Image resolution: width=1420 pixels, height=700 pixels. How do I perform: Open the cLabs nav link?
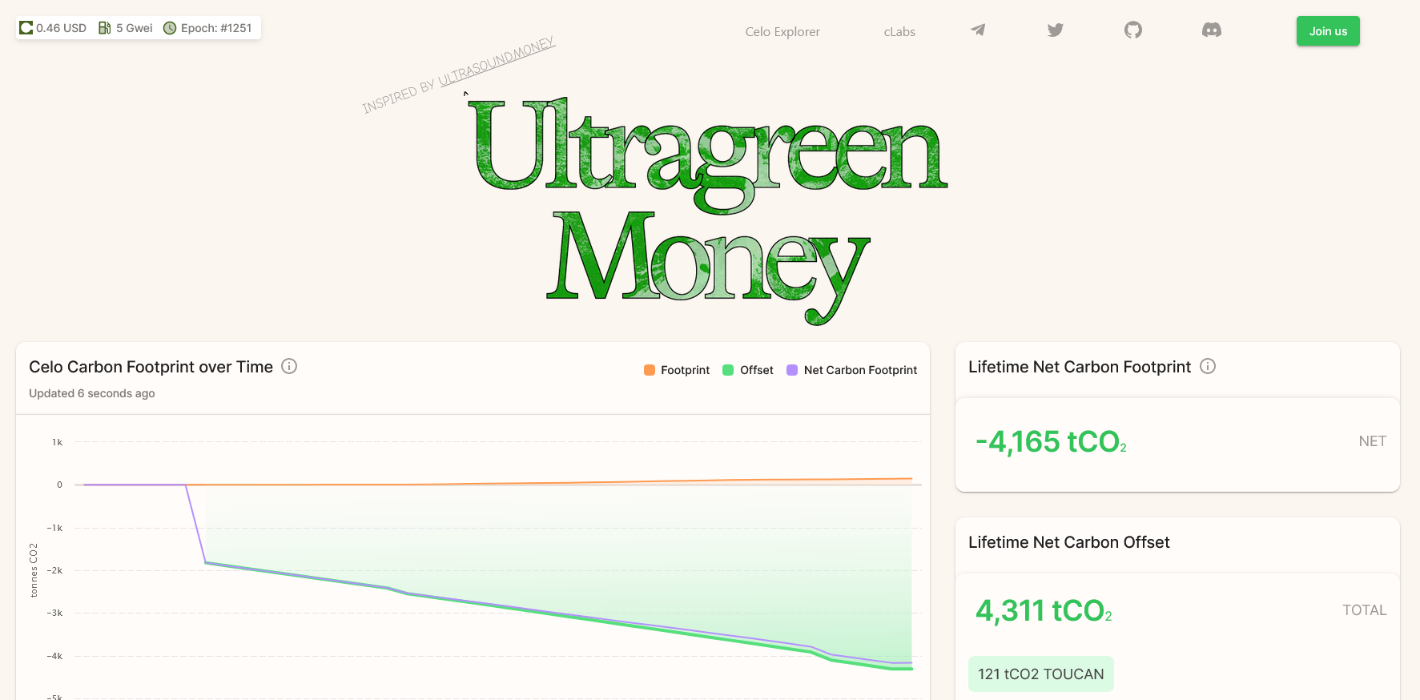click(x=899, y=32)
